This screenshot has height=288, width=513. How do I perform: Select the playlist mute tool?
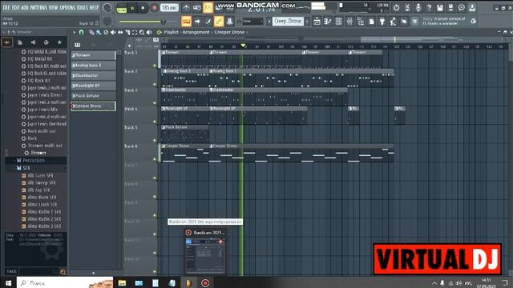tap(113, 32)
